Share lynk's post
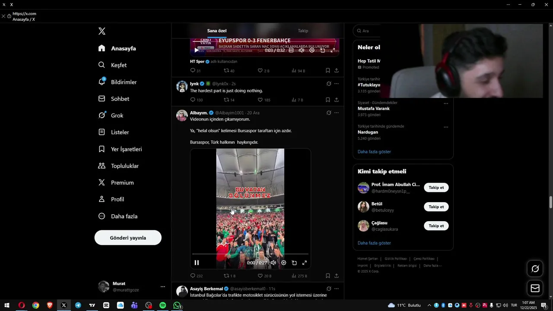 coord(337,100)
